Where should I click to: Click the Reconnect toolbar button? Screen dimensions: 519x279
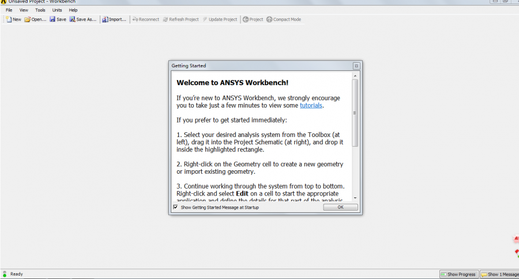pyautogui.click(x=146, y=20)
